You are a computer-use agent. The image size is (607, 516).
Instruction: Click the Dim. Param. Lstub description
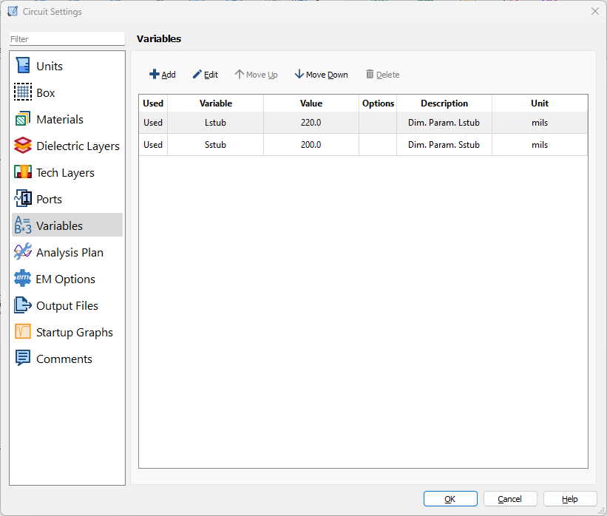[444, 123]
